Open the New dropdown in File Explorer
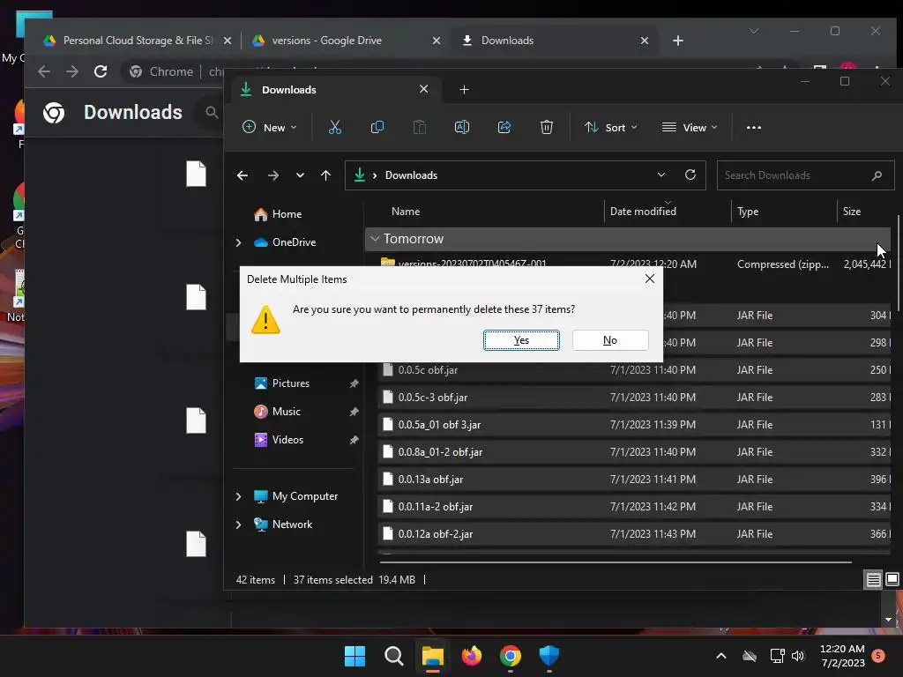The width and height of the screenshot is (903, 677). [270, 127]
